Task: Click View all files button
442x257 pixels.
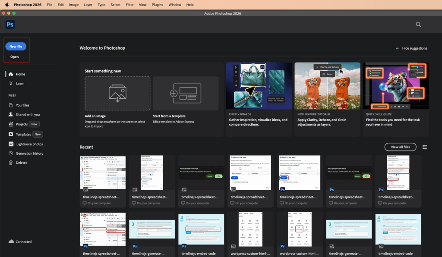Action: tap(400, 147)
